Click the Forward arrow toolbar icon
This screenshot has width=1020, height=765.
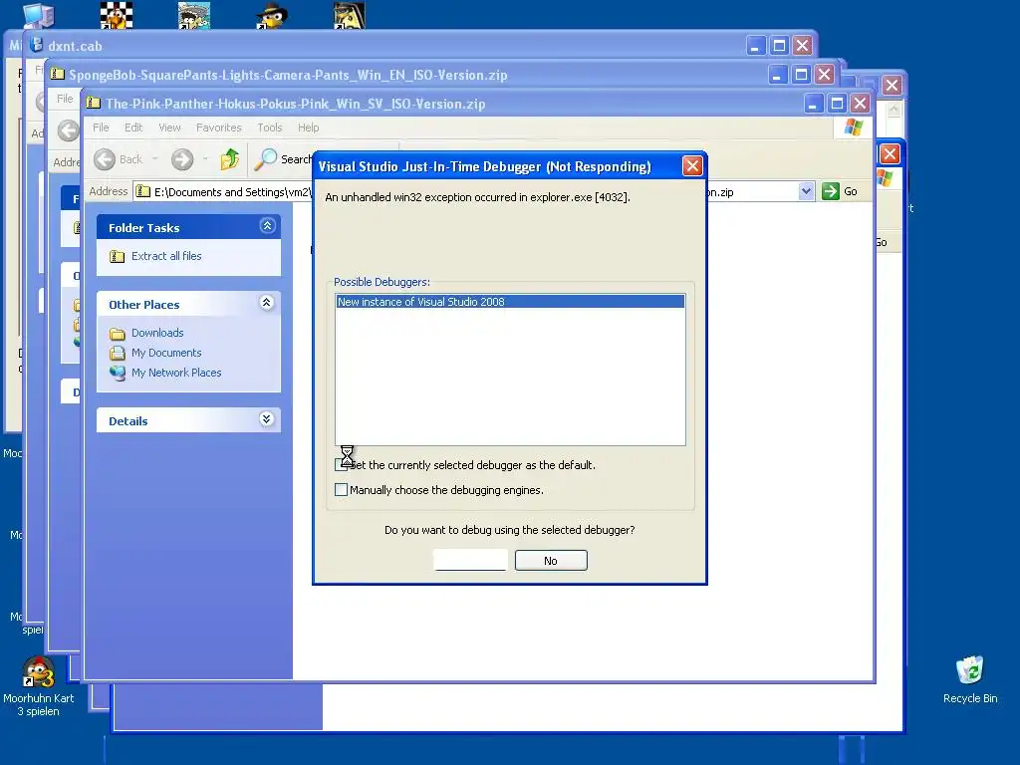coord(182,159)
